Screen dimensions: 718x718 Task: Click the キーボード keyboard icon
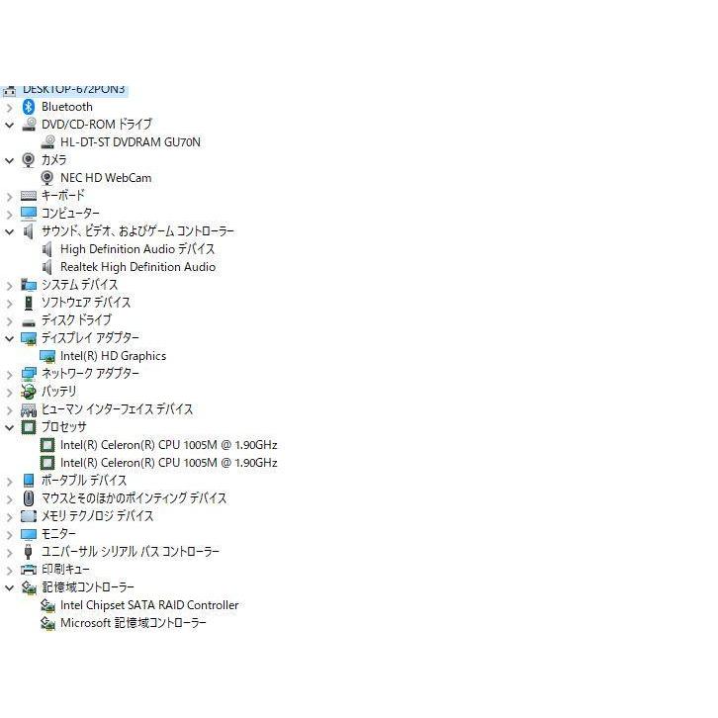coord(29,196)
